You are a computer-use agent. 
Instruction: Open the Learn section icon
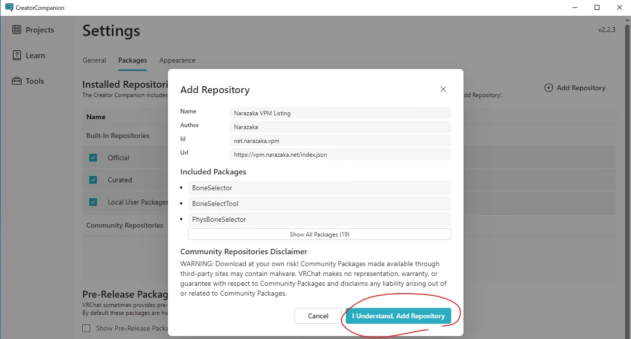click(17, 56)
